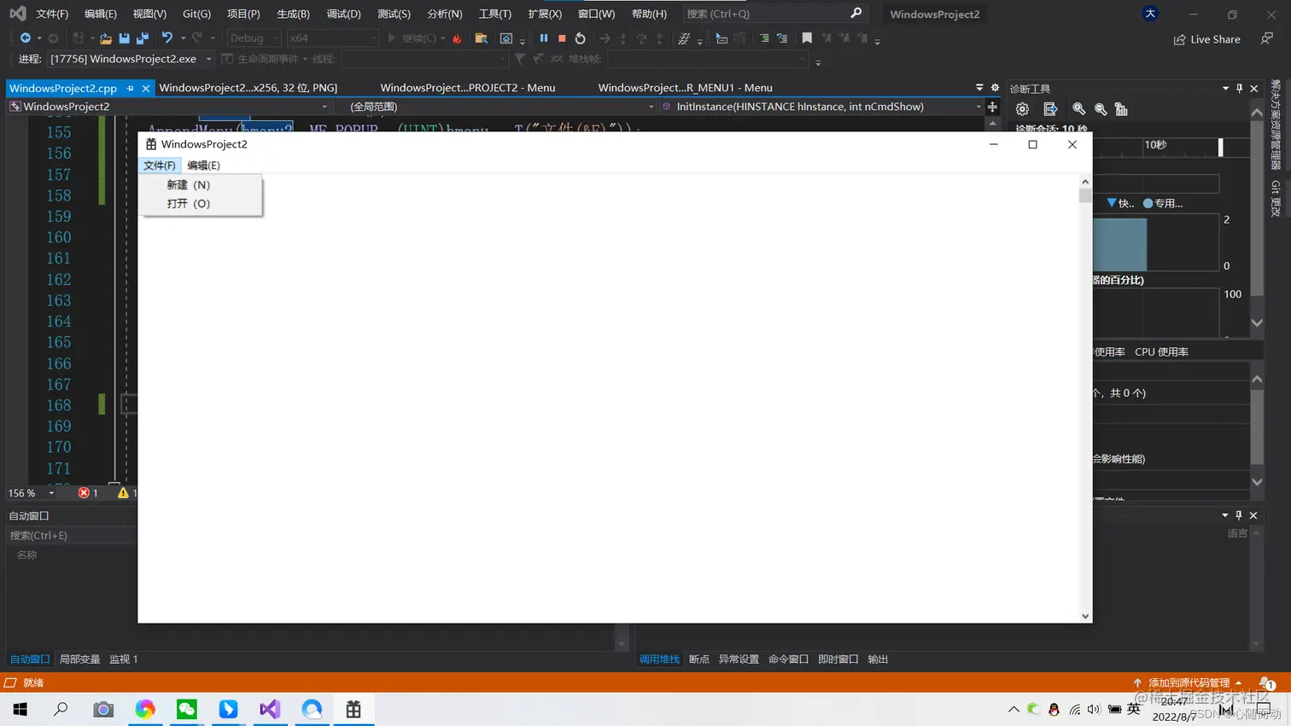Click the diagnostics export output icon

pyautogui.click(x=1050, y=109)
